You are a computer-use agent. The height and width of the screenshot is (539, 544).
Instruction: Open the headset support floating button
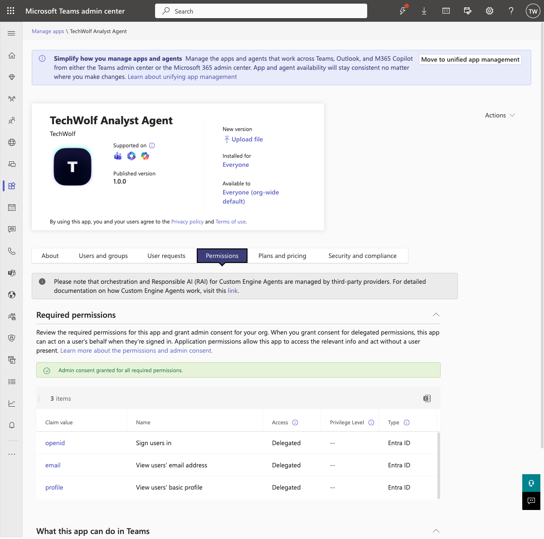pos(531,483)
